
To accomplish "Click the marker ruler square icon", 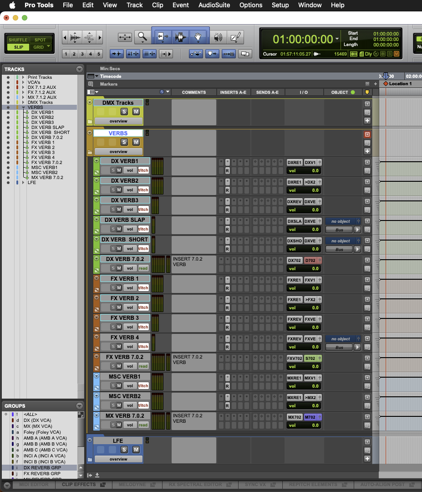I will click(x=367, y=84).
